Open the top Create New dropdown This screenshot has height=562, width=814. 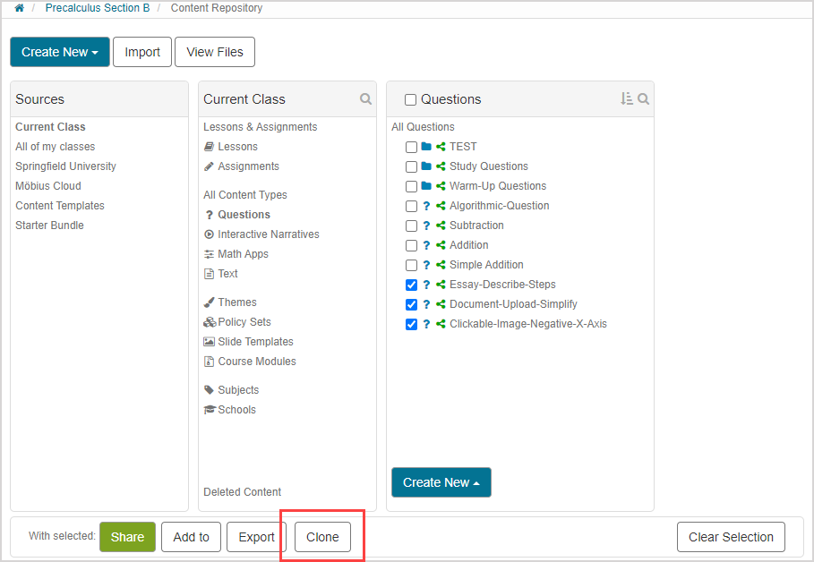[x=60, y=52]
